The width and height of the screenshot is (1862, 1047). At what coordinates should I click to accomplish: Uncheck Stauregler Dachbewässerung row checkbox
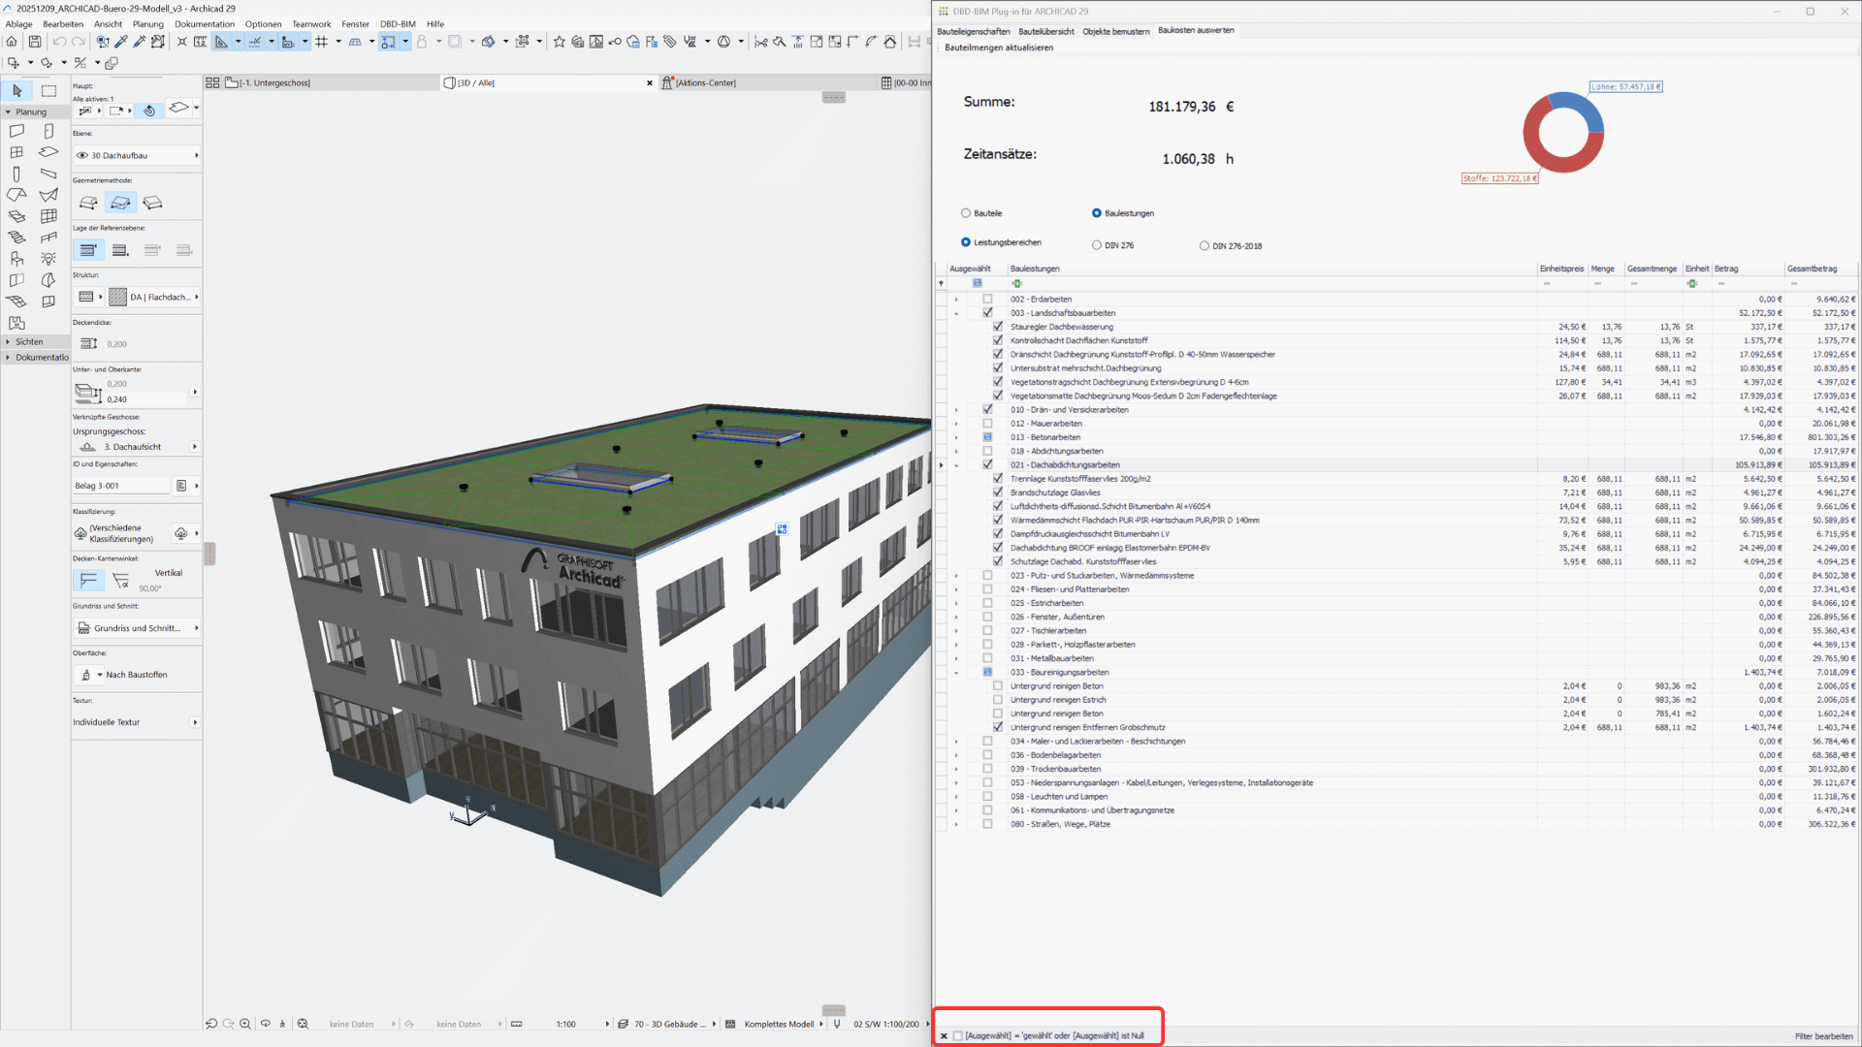tap(998, 327)
